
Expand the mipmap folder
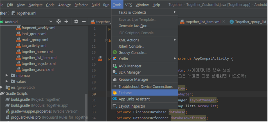point(7,76)
